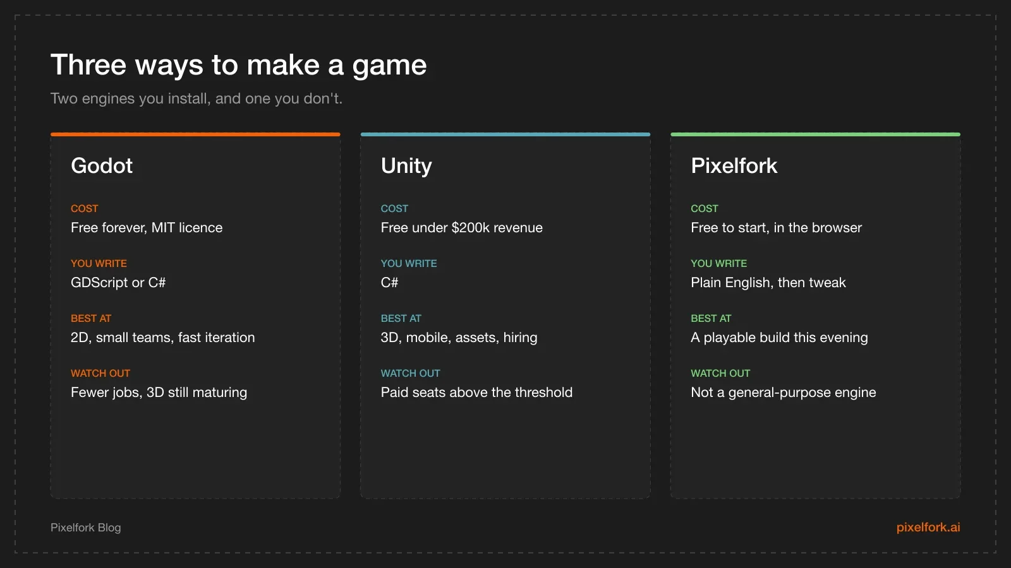Click 'Paid seats above the threshold'
Viewport: 1011px width, 568px height.
(477, 393)
